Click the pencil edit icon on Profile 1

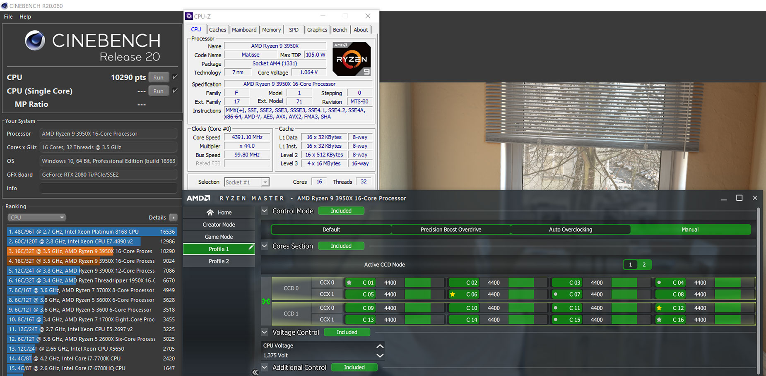[251, 247]
